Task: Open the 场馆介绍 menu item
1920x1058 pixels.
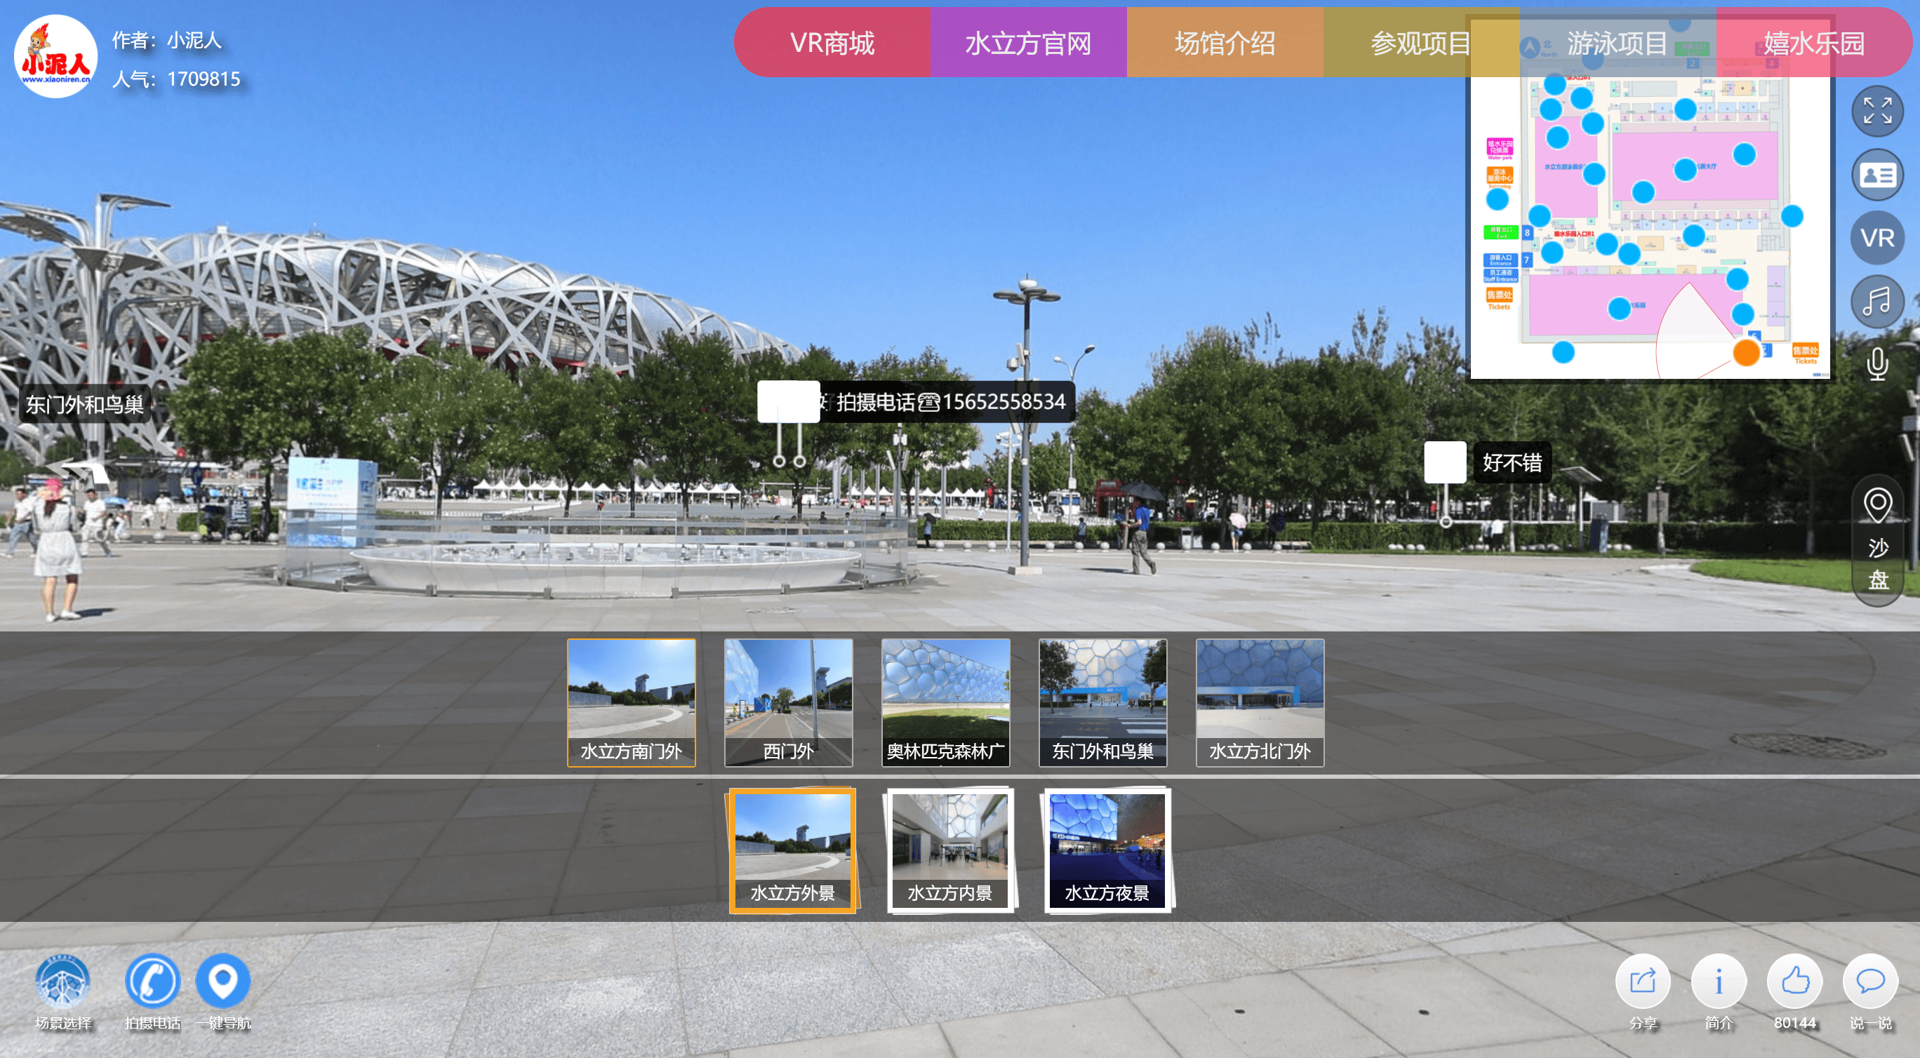Action: point(1225,43)
